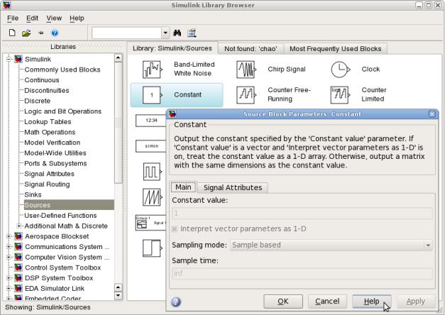Click the Cancel button
Screen dimensions: 445x315
tap(327, 301)
